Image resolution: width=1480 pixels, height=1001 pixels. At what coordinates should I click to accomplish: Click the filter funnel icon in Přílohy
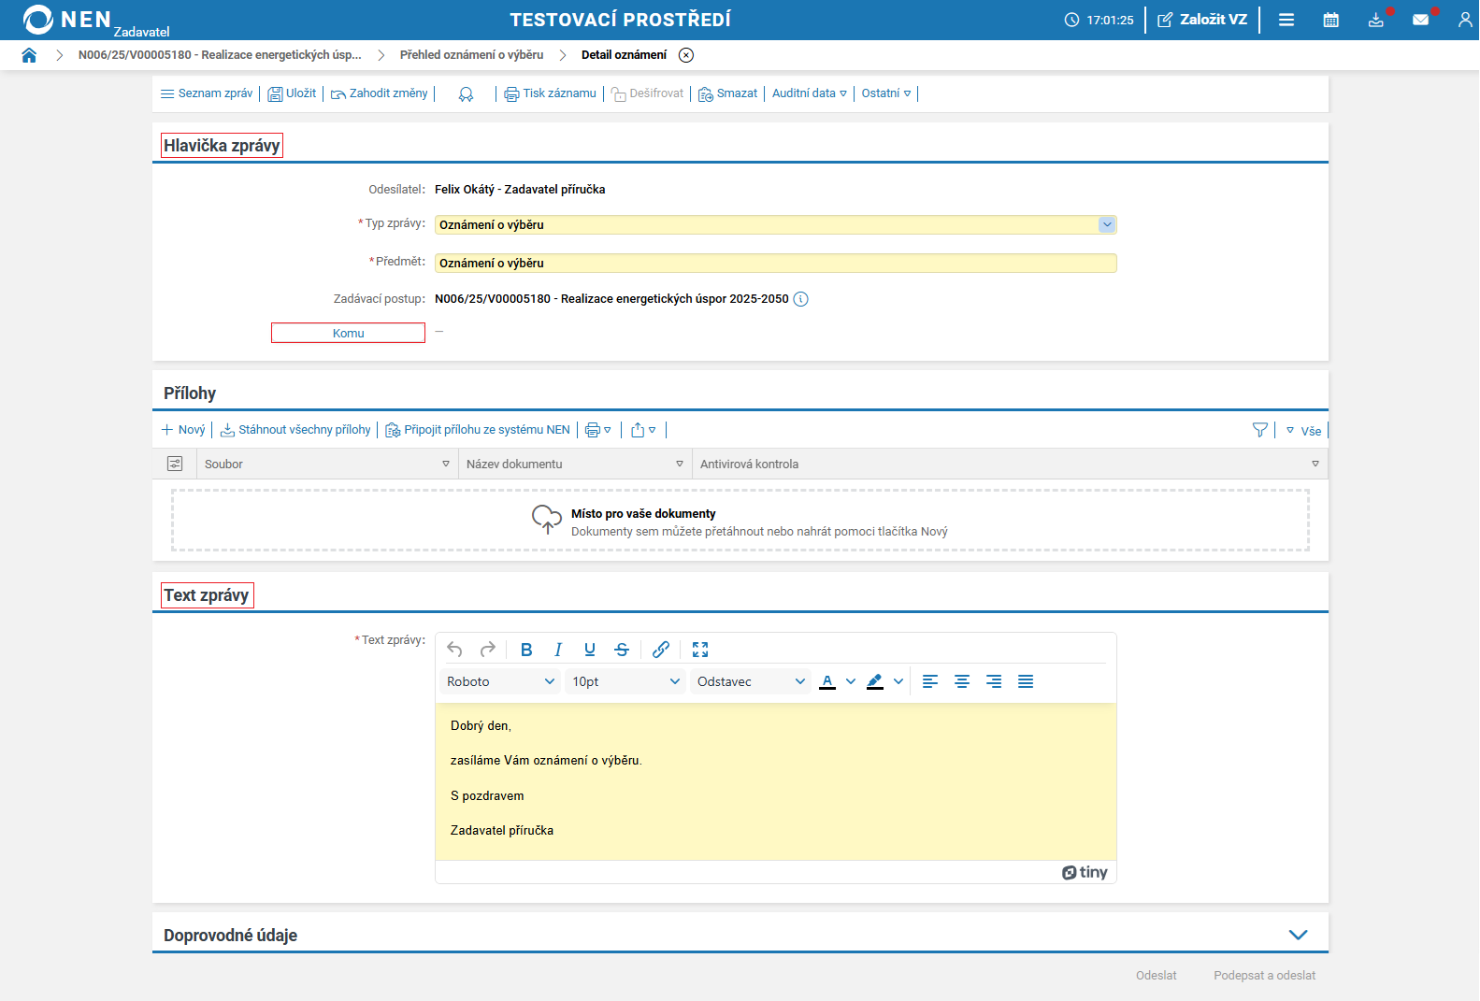pyautogui.click(x=1260, y=430)
